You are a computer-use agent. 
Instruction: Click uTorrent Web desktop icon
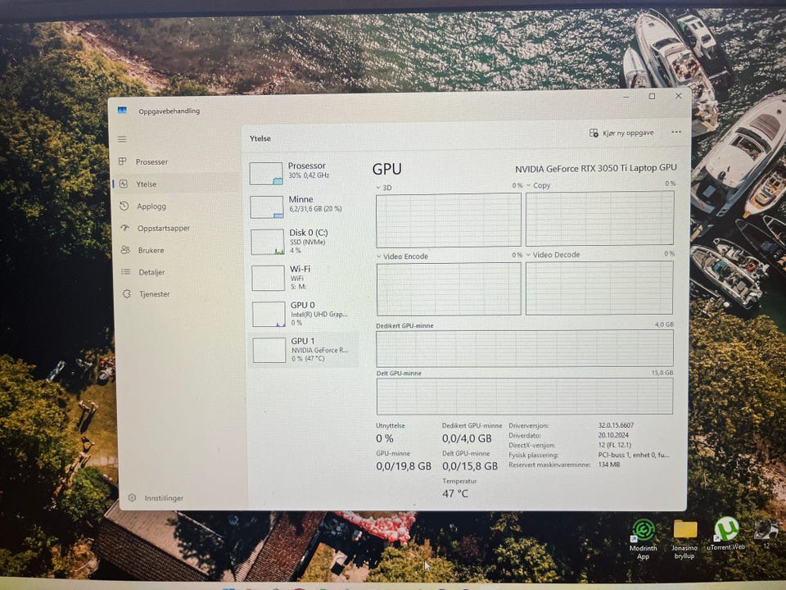(726, 533)
